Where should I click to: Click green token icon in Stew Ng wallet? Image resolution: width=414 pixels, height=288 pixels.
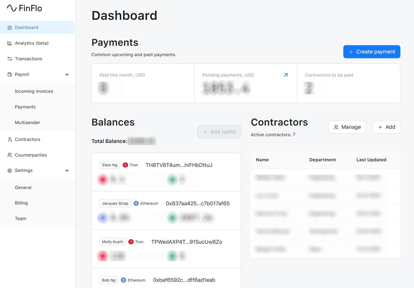point(172,179)
